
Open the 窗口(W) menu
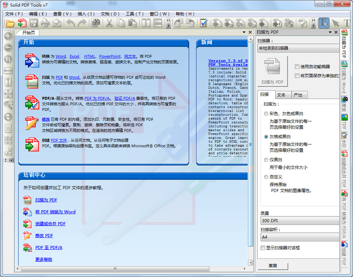coord(159,14)
